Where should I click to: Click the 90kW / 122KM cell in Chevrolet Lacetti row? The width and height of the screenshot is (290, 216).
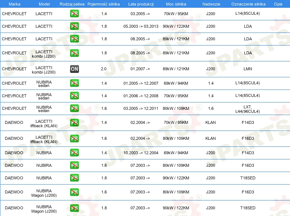click(x=176, y=26)
